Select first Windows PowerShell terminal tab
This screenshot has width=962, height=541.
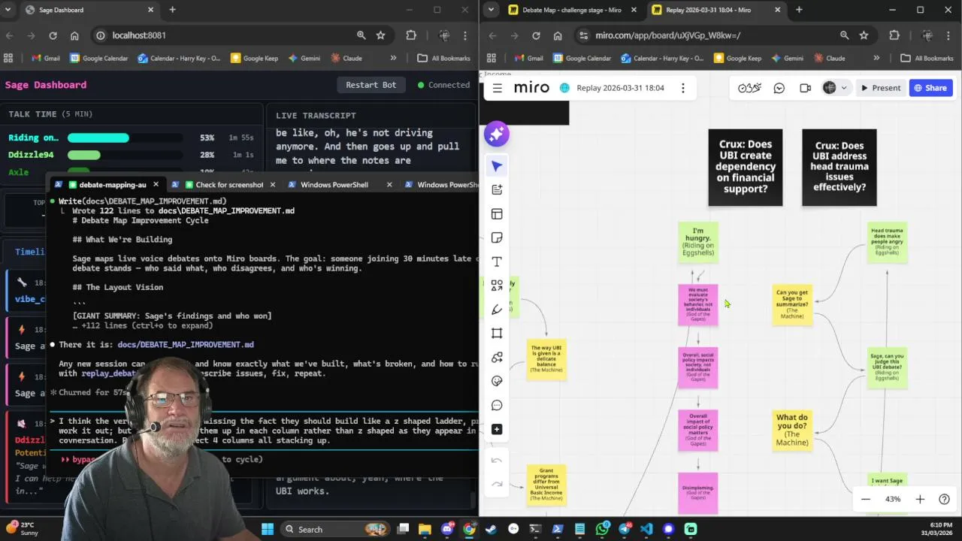[x=334, y=184]
